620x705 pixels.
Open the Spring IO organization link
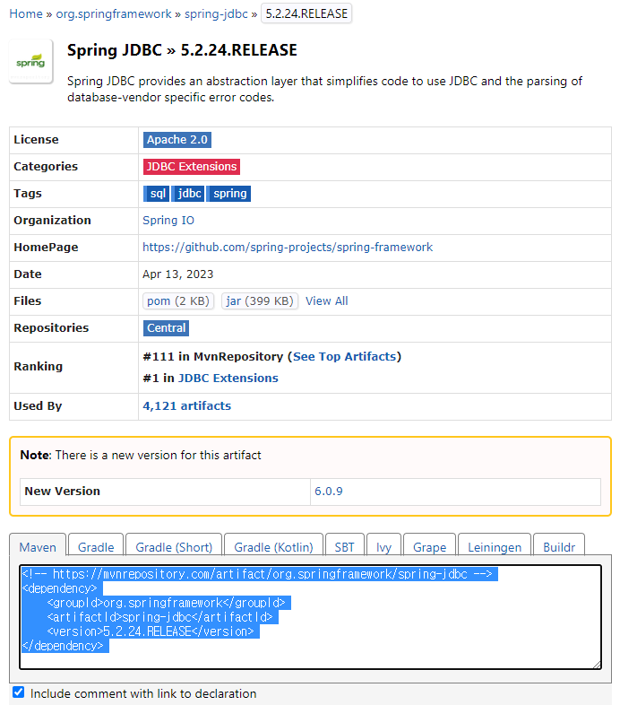(x=168, y=221)
